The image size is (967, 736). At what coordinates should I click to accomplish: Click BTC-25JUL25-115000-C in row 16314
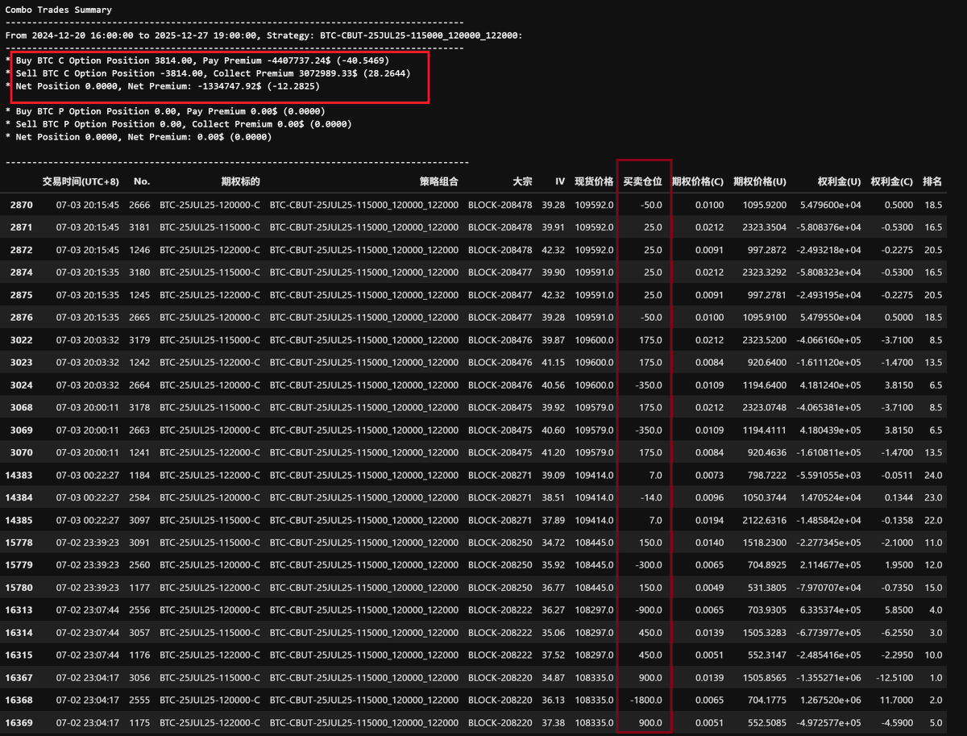[x=210, y=633]
